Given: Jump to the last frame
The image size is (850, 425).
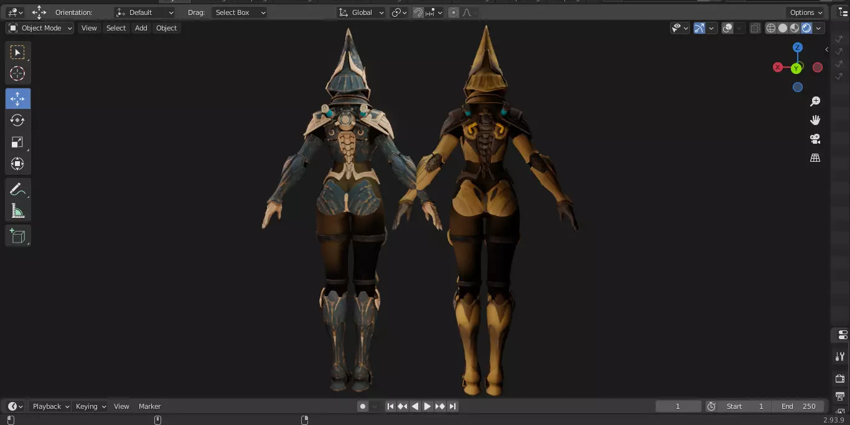Looking at the screenshot, I should click(452, 406).
